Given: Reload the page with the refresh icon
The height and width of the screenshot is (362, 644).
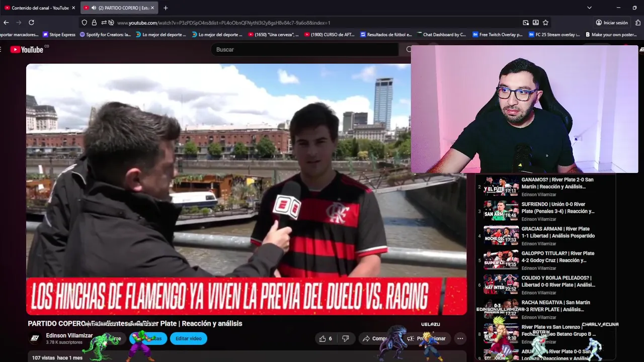Looking at the screenshot, I should coord(31,23).
